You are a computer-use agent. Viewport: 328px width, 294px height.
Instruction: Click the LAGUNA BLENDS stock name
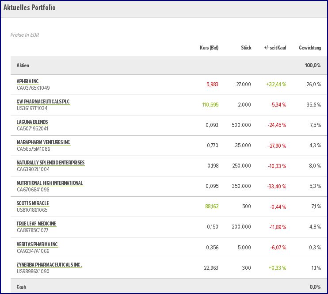32,122
